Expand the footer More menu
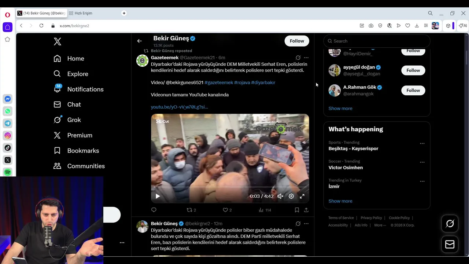 point(380,225)
